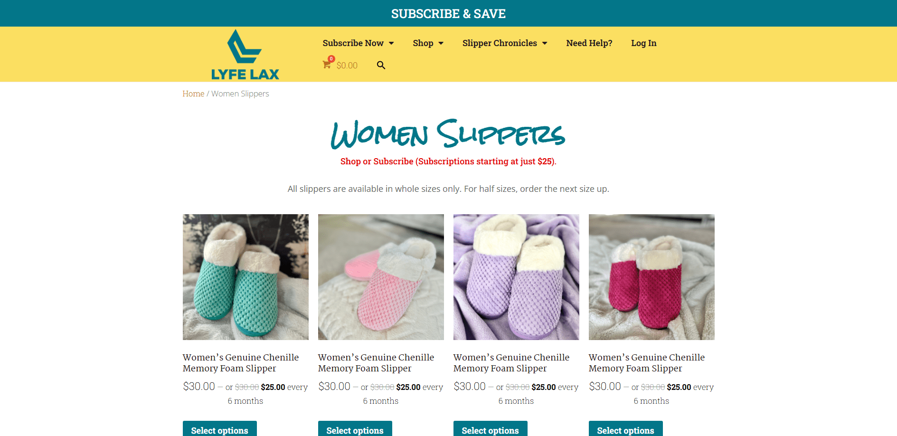Screen dimensions: 897x436
Task: Open the magenta slipper product image
Action: tap(652, 277)
